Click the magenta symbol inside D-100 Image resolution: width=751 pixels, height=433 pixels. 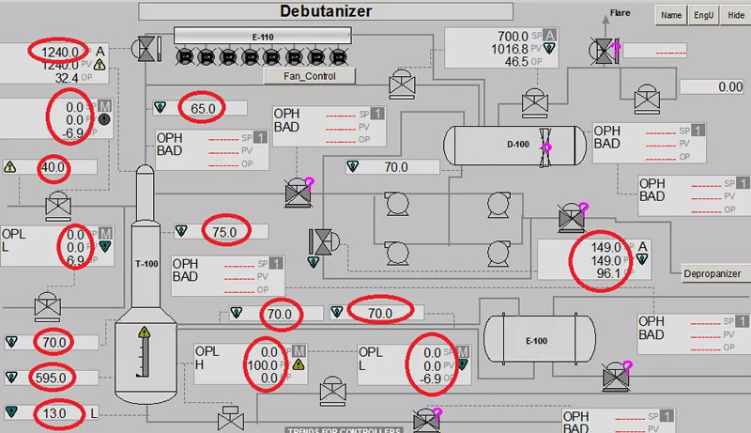[546, 147]
